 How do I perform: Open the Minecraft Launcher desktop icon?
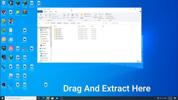coord(25,4)
